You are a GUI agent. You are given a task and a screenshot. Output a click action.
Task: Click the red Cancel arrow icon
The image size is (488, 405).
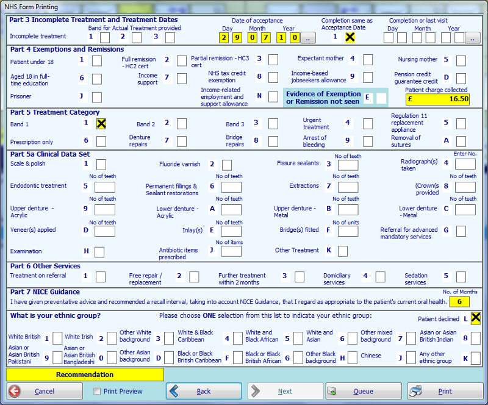point(14,391)
